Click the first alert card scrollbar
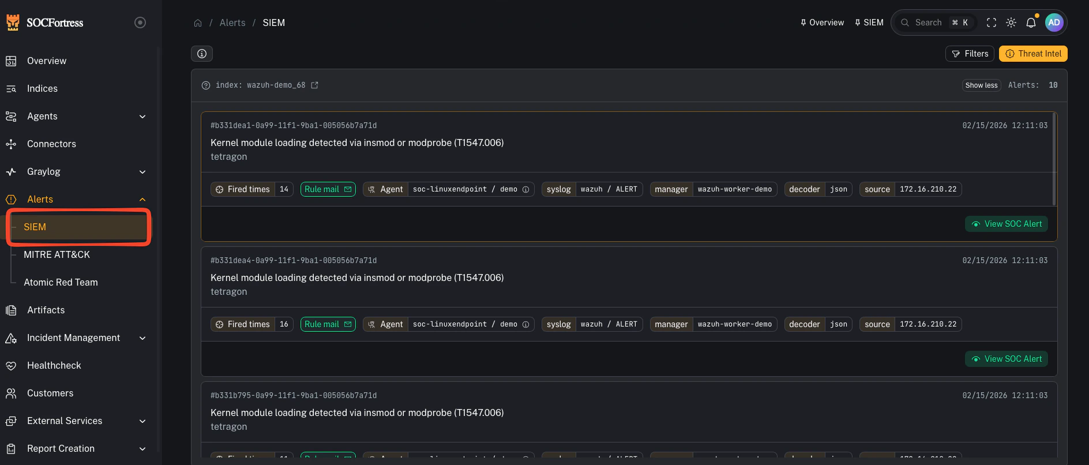Viewport: 1089px width, 465px height. [1054, 159]
